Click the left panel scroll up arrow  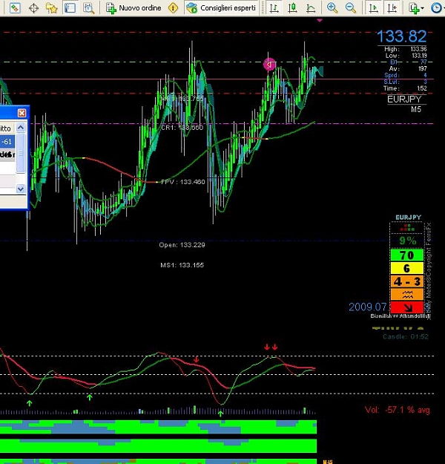point(21,128)
